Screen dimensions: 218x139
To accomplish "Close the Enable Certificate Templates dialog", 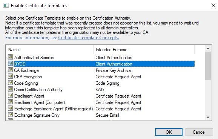I will pos(213,5).
